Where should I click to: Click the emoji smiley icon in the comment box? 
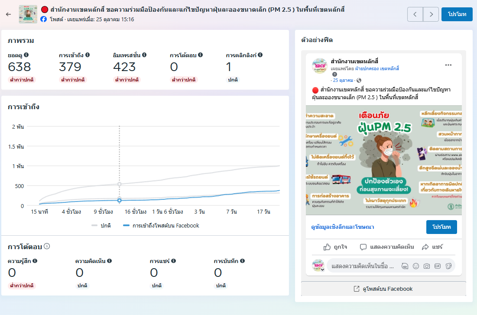pyautogui.click(x=416, y=266)
